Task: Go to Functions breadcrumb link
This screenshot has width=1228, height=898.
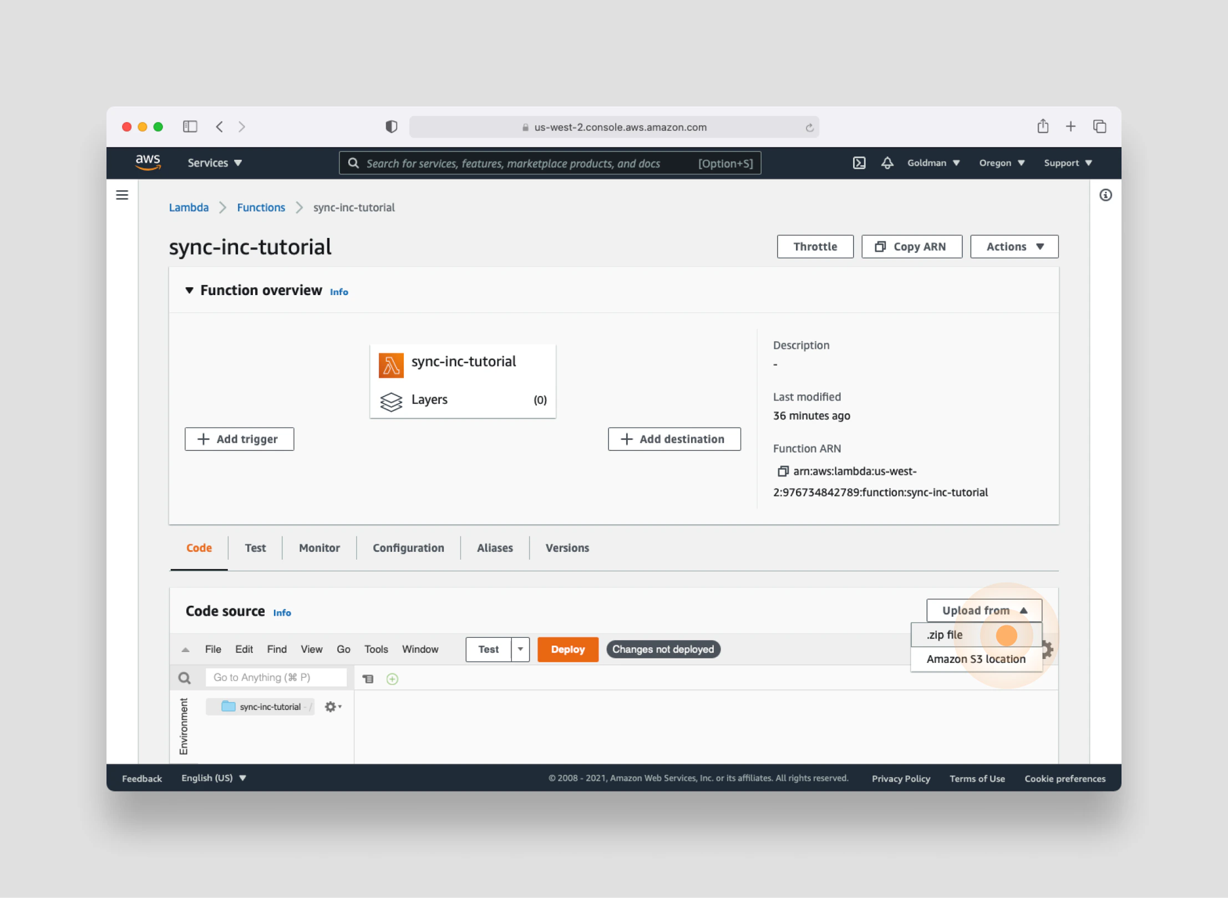Action: click(x=261, y=207)
